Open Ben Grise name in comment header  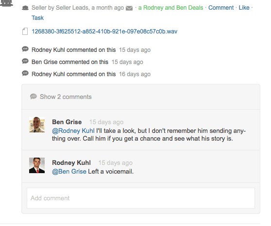67,122
